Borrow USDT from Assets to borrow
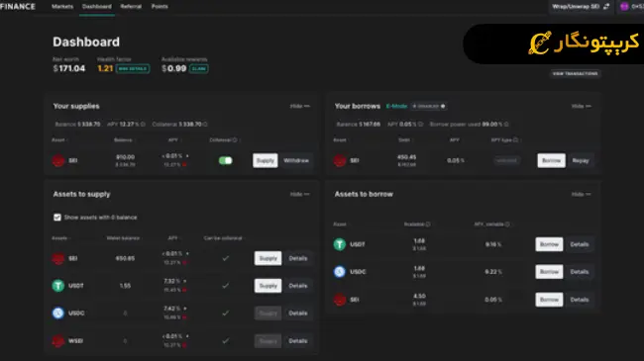The width and height of the screenshot is (644, 361). point(549,244)
